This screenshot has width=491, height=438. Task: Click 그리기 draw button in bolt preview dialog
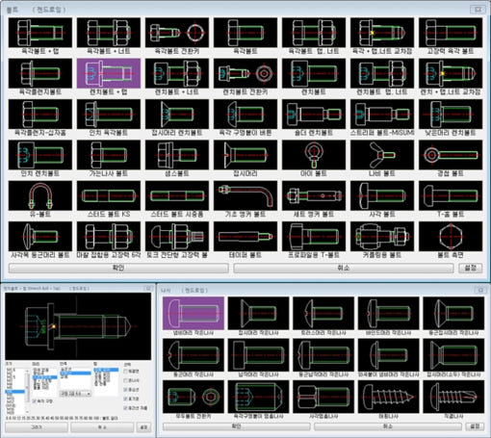coord(37,427)
